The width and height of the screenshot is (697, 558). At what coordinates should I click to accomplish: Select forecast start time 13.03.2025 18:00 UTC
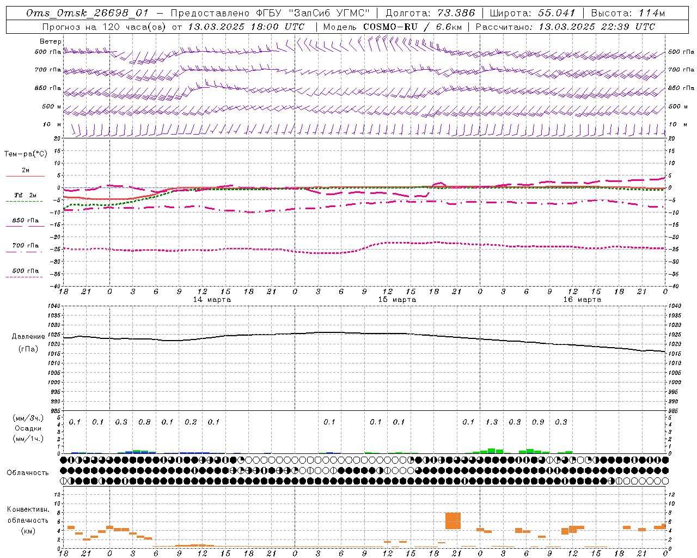click(x=246, y=27)
